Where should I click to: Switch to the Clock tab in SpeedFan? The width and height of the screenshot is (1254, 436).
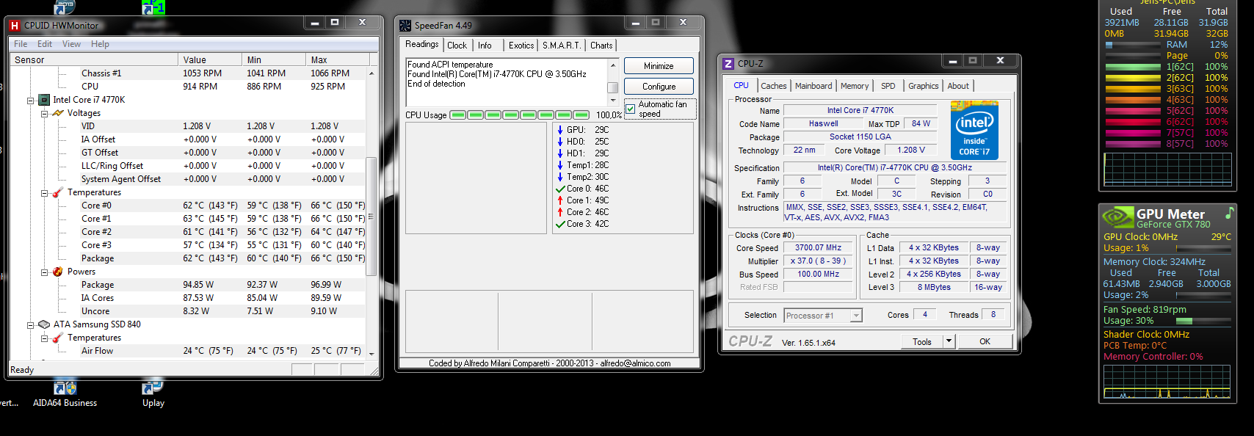click(x=457, y=46)
